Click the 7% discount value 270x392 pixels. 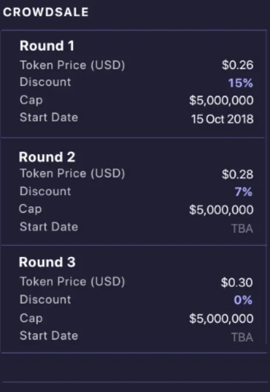click(244, 192)
